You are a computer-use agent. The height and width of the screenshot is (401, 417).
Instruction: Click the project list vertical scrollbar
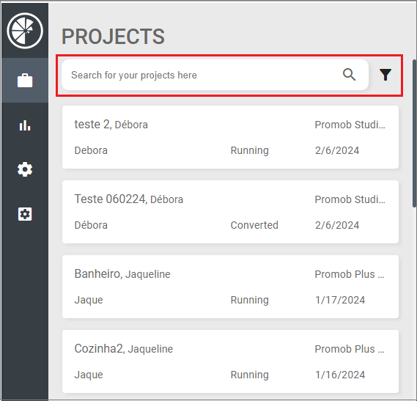coord(414,133)
